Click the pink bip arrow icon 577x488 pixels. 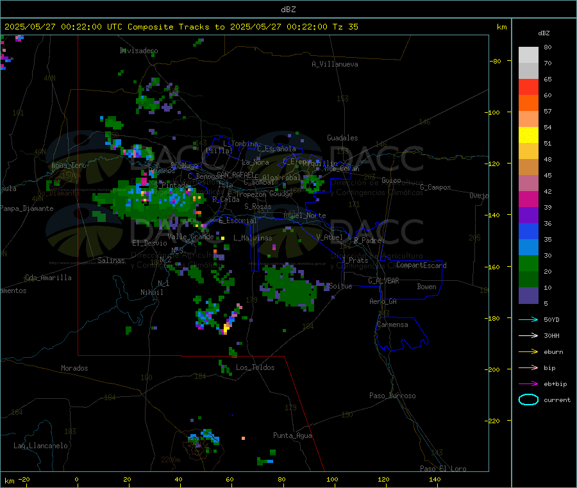click(528, 367)
